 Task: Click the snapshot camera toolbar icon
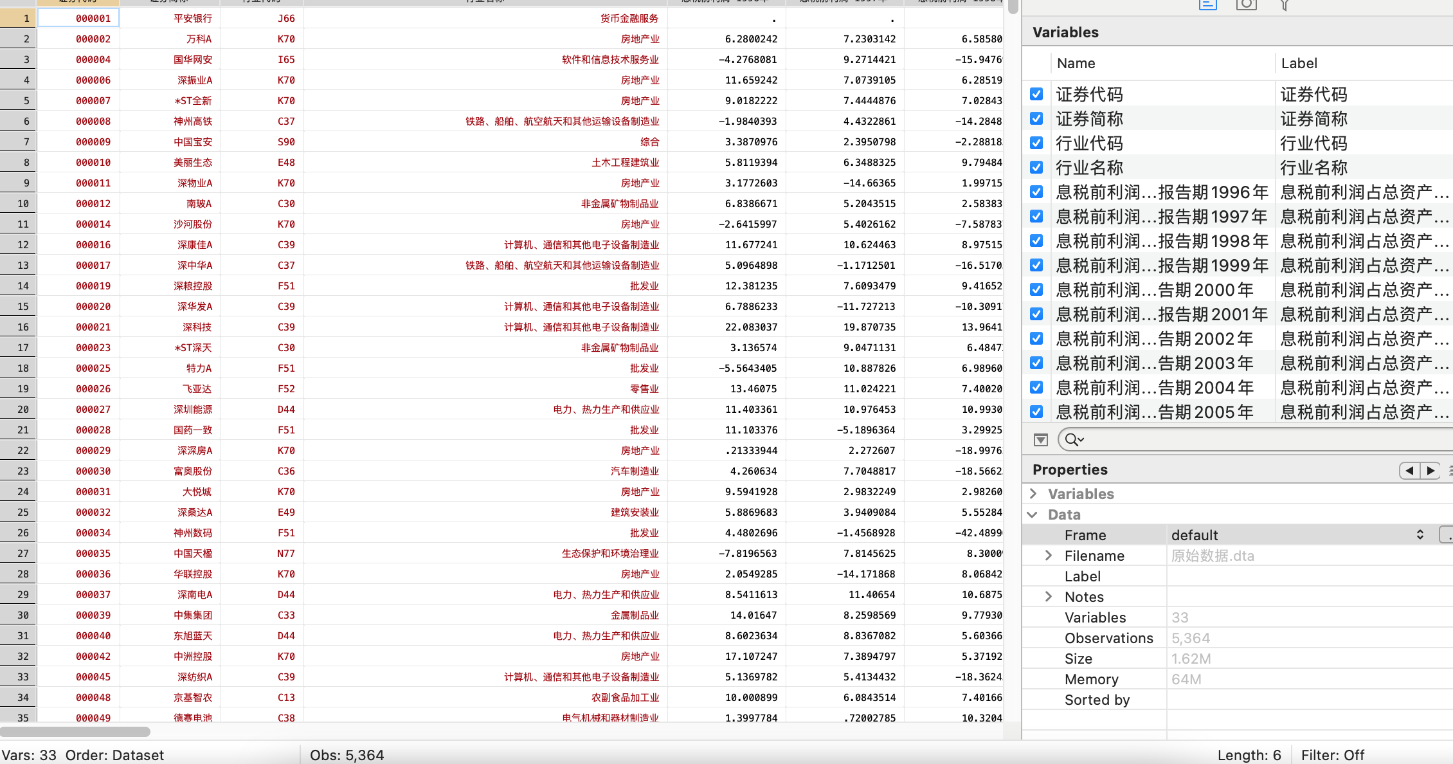tap(1246, 5)
